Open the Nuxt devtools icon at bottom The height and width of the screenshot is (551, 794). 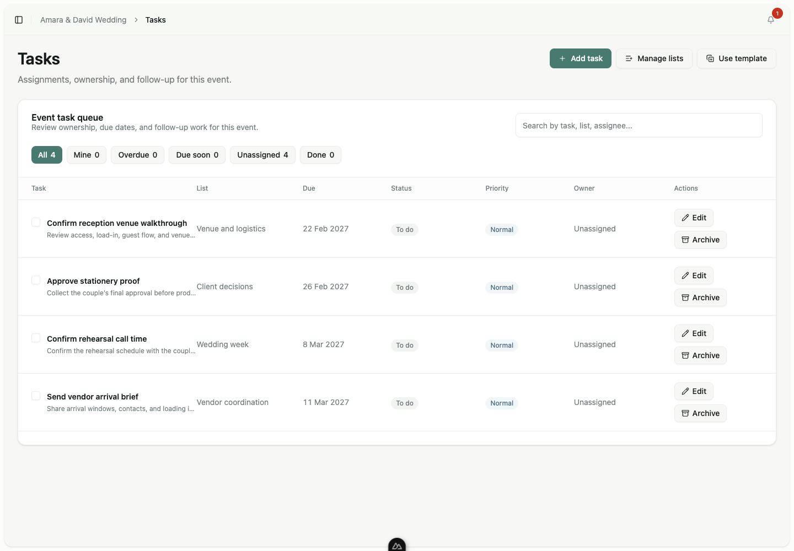click(x=397, y=545)
